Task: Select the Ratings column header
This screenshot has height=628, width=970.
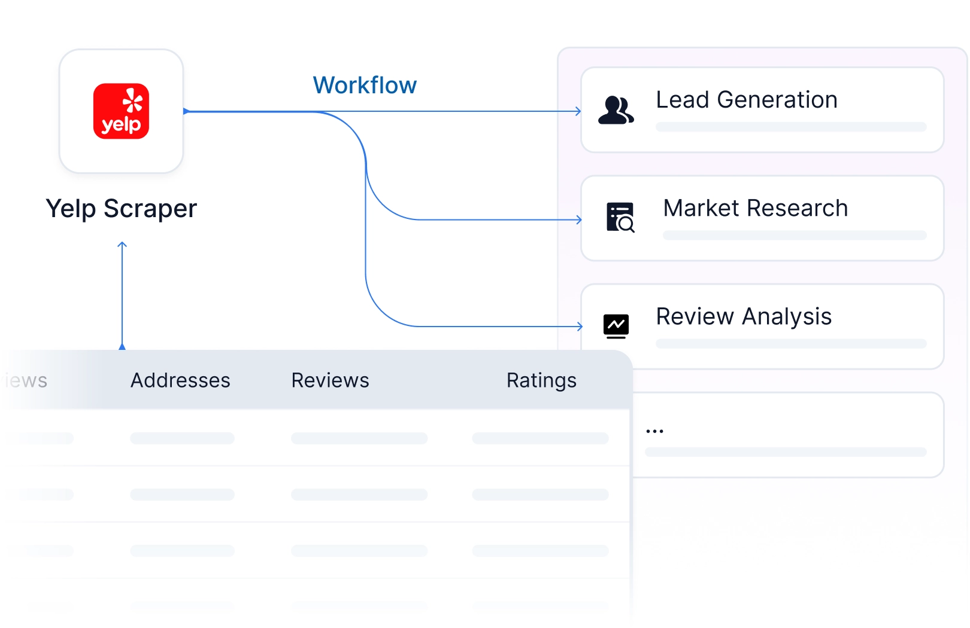Action: [x=541, y=380]
